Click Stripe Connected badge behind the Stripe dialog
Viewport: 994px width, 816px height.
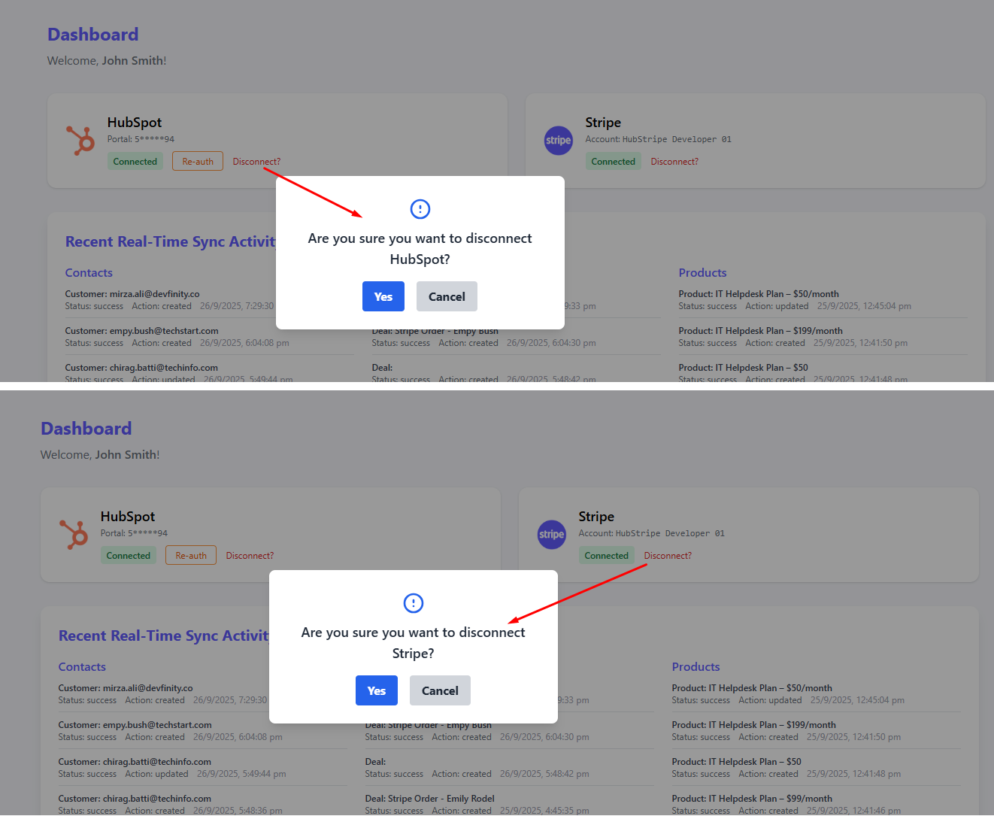tap(607, 555)
